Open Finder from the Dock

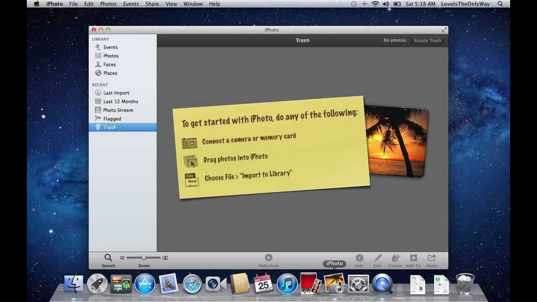coord(74,284)
